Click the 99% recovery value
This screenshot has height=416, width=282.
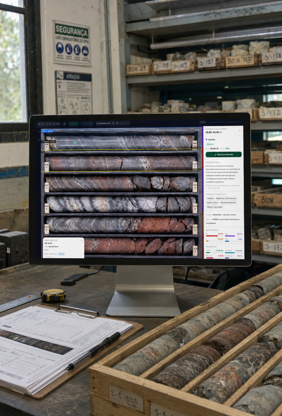(228, 148)
